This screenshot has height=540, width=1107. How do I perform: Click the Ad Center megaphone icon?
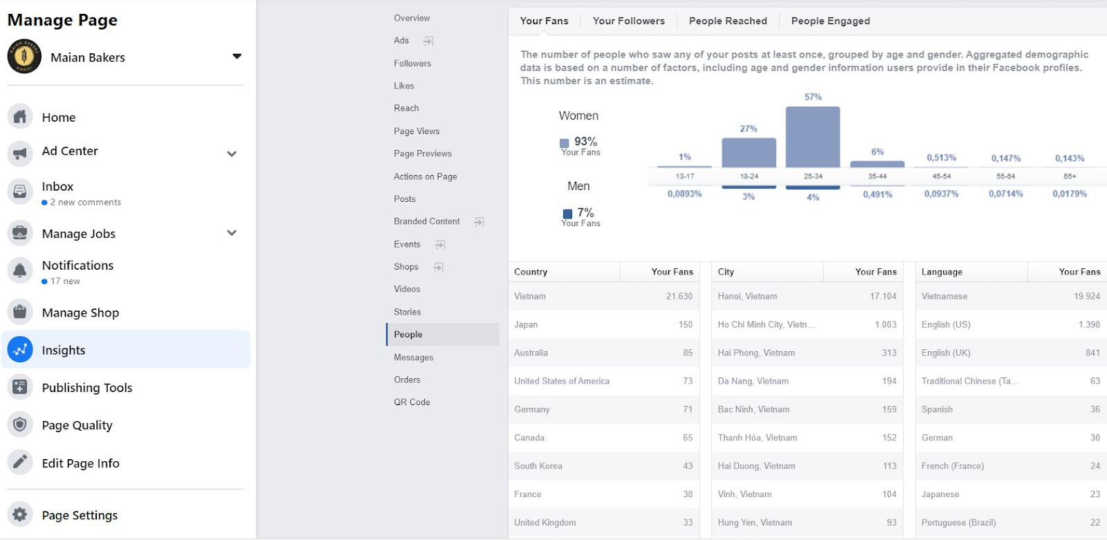pos(20,153)
